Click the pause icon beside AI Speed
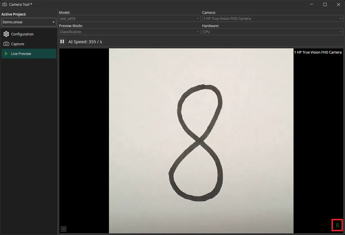Screen dimensions: 345x235 coord(62,41)
